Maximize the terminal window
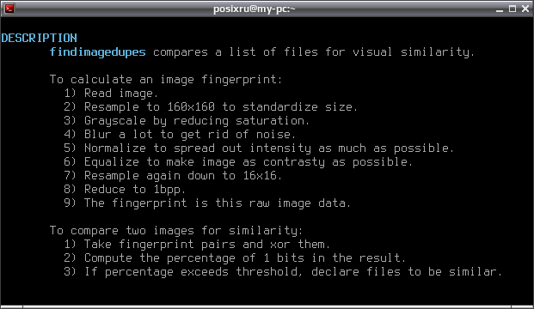This screenshot has width=534, height=309. coord(513,9)
